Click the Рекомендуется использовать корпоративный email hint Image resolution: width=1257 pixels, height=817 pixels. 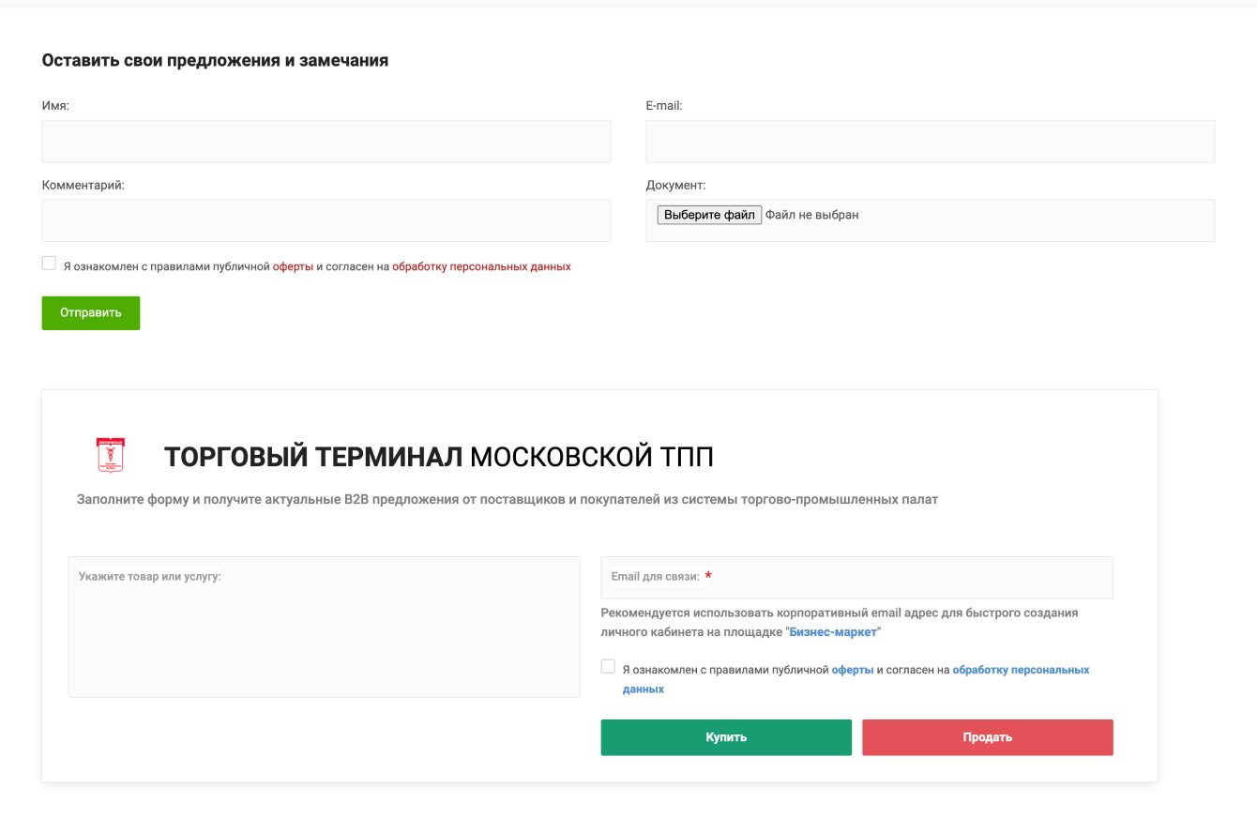[840, 623]
